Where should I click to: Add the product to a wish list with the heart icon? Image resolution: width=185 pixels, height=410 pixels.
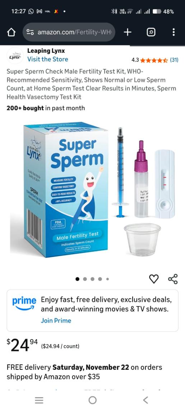point(154,279)
